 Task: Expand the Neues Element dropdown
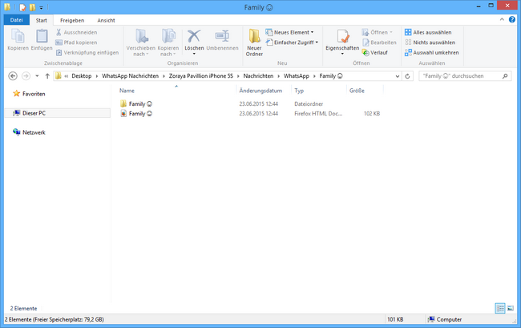tap(293, 32)
